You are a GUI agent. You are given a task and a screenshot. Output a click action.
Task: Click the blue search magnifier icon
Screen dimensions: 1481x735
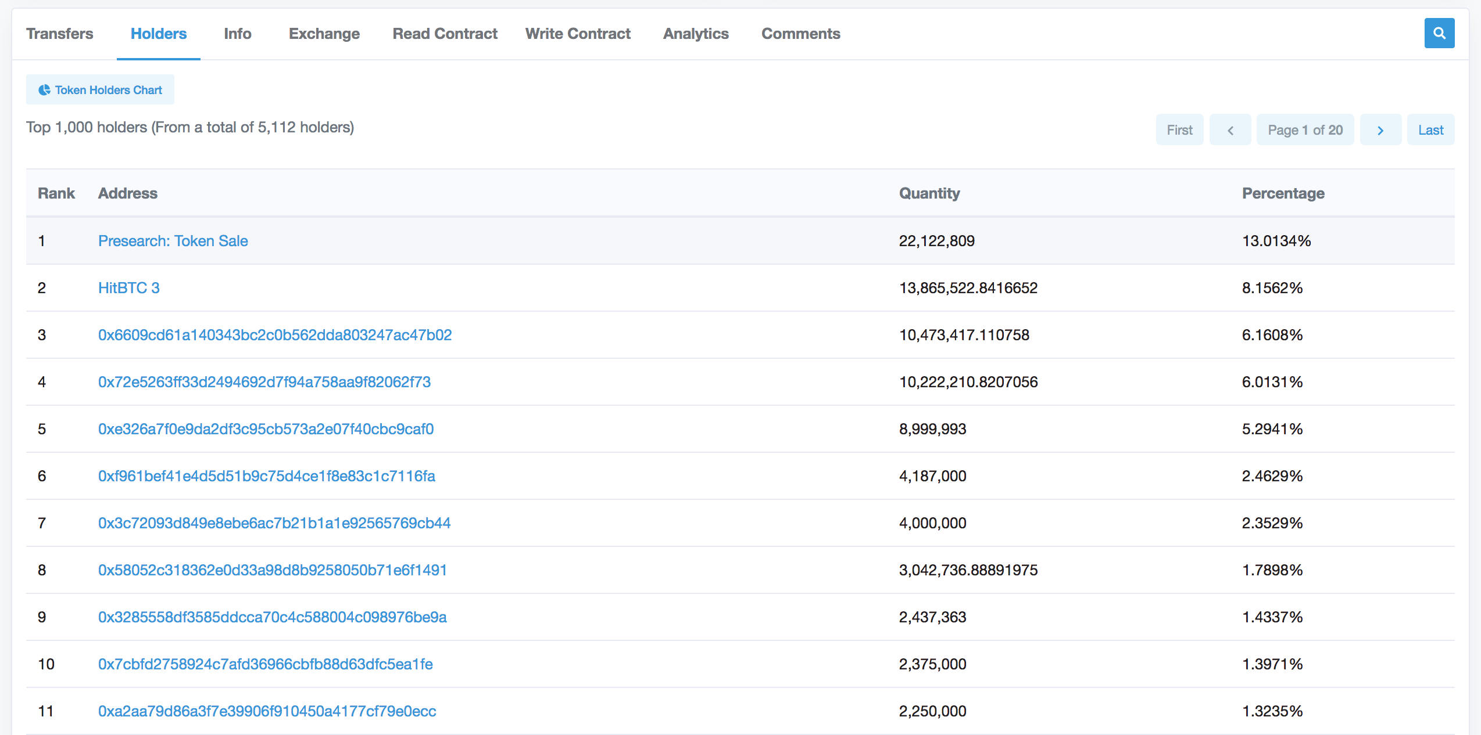(1439, 34)
